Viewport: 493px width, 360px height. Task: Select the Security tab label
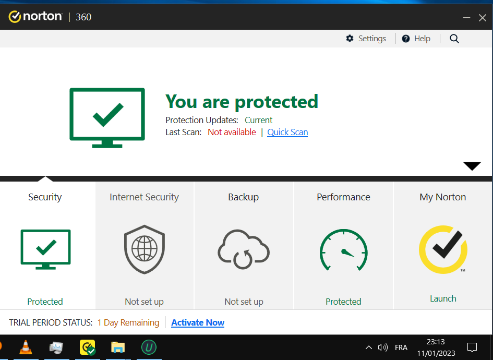coord(45,197)
